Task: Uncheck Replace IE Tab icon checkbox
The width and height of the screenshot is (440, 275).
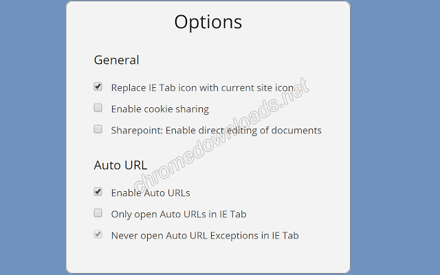Action: click(98, 87)
